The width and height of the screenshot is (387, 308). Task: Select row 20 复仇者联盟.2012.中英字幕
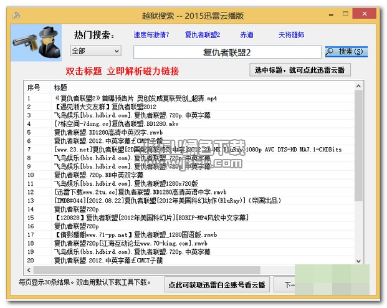click(189, 261)
